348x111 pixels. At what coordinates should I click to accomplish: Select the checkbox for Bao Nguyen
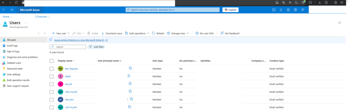pos(51,69)
